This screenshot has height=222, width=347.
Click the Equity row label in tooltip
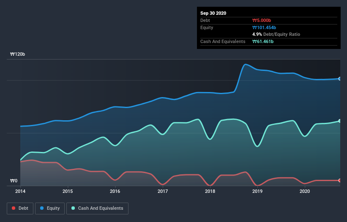click(207, 27)
